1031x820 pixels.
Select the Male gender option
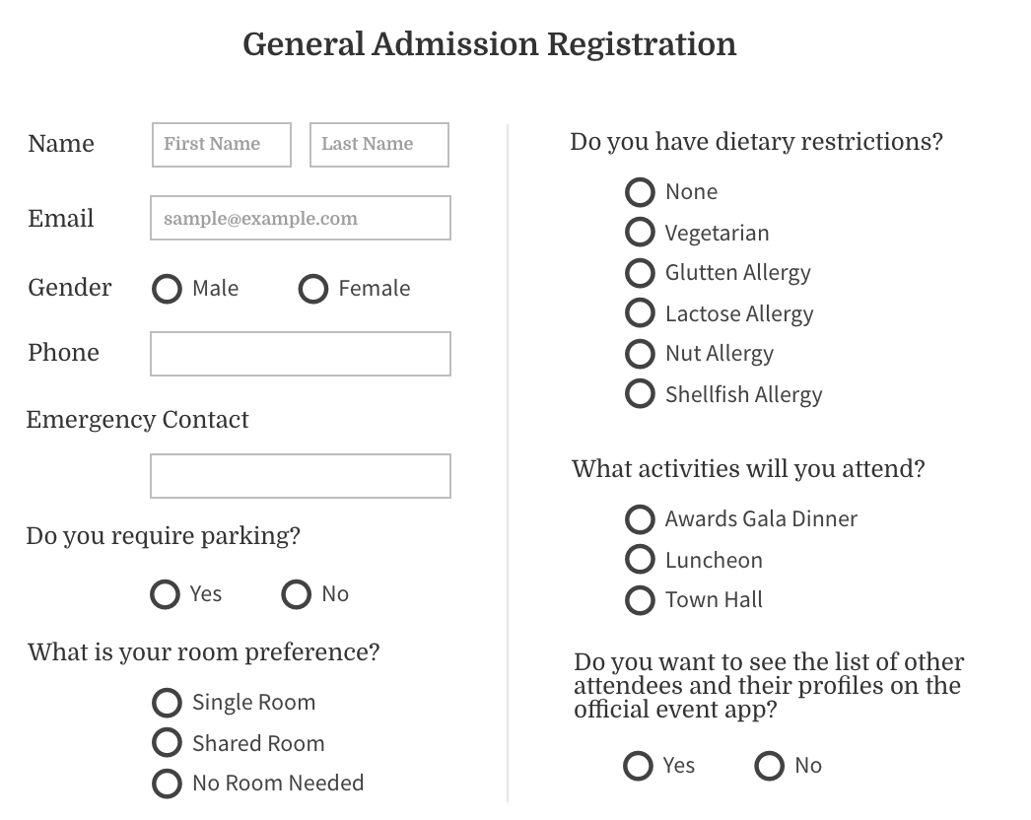click(x=166, y=289)
